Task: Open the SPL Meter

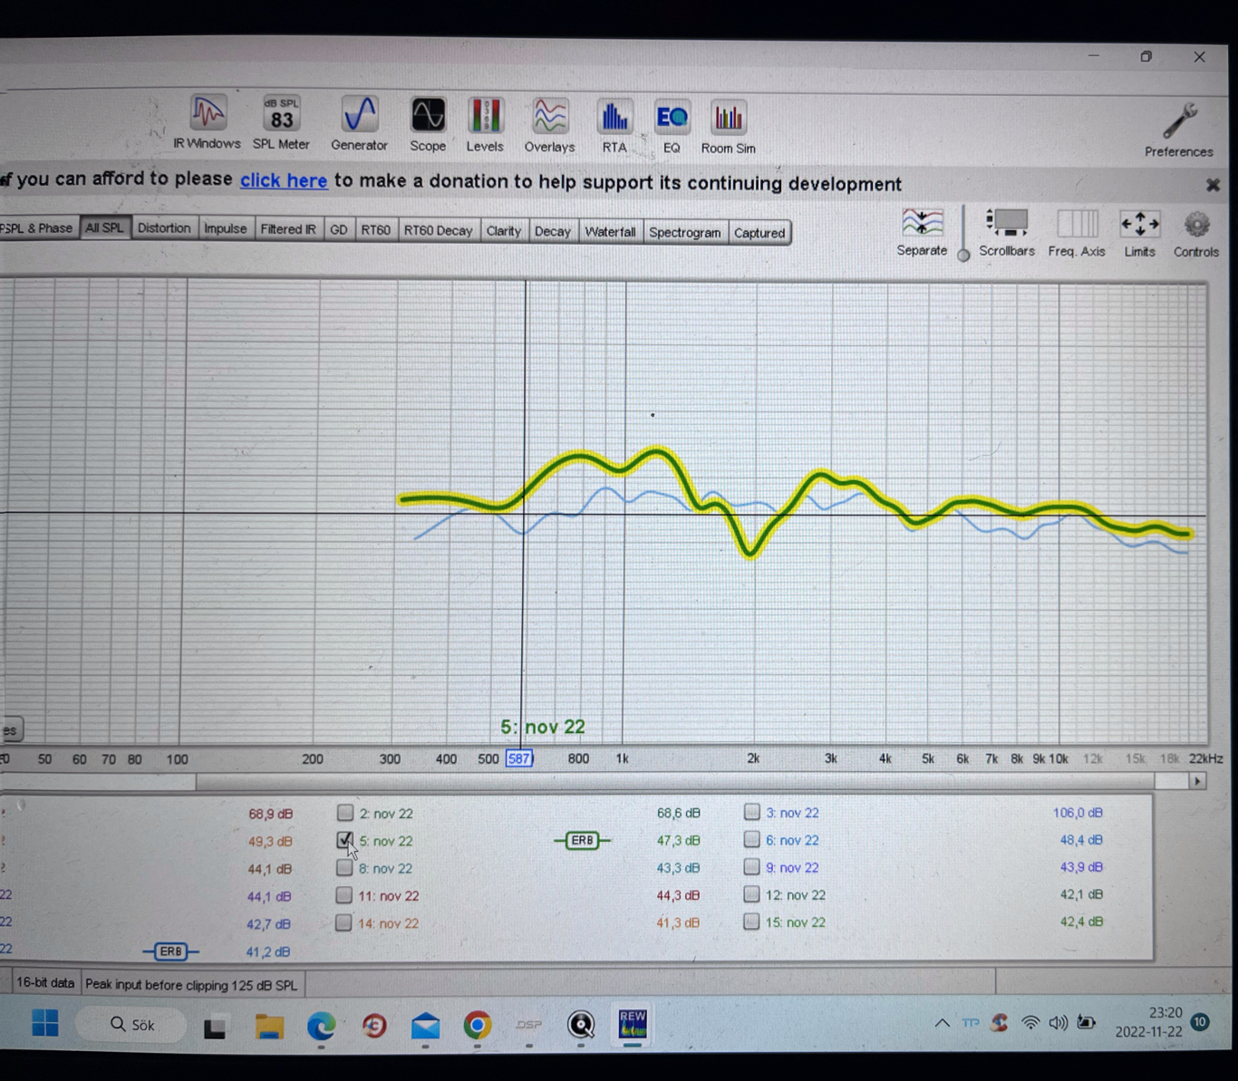Action: [x=281, y=122]
